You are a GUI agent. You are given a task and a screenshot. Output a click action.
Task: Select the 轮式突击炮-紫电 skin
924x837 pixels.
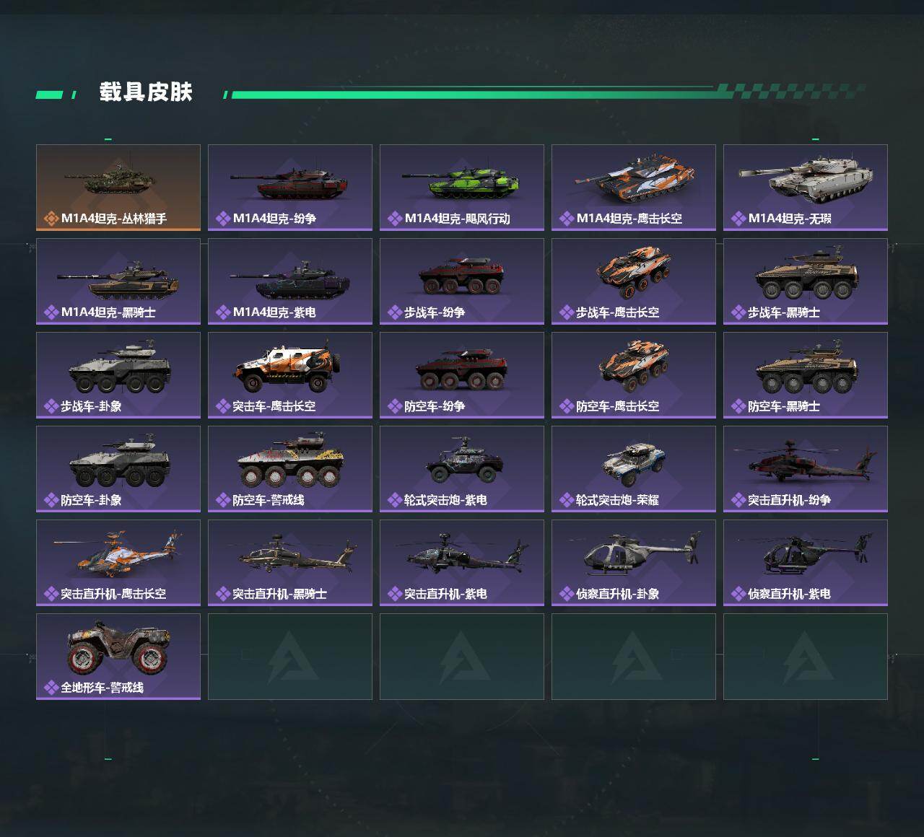point(462,469)
